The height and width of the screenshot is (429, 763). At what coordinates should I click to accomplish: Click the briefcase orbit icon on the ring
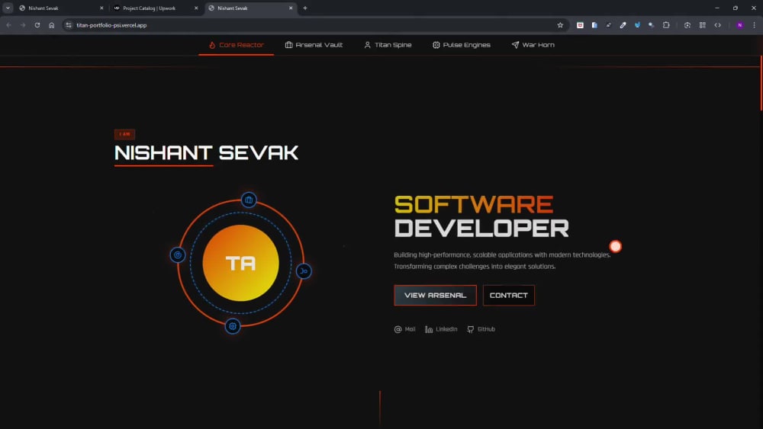pos(249,200)
